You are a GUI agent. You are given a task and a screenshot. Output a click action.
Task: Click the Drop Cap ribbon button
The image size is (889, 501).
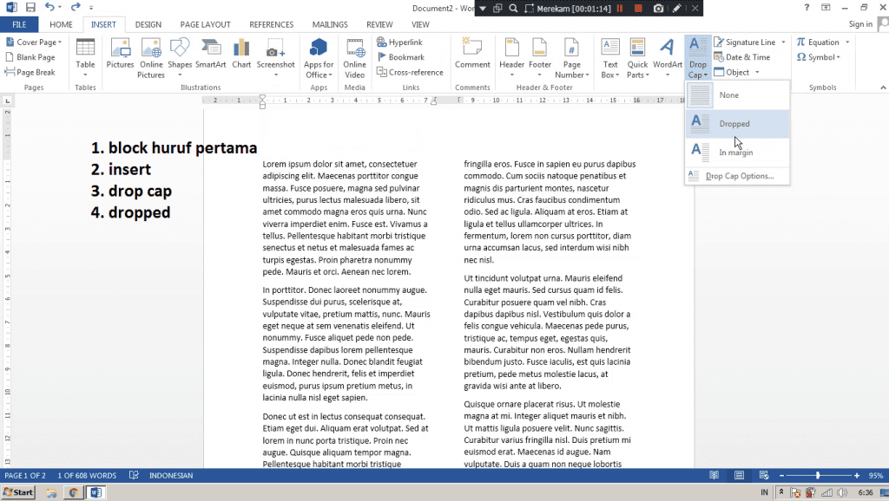tap(697, 58)
